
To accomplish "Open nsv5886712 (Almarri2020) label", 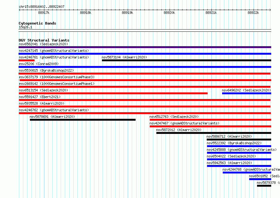I will [x=229, y=136].
